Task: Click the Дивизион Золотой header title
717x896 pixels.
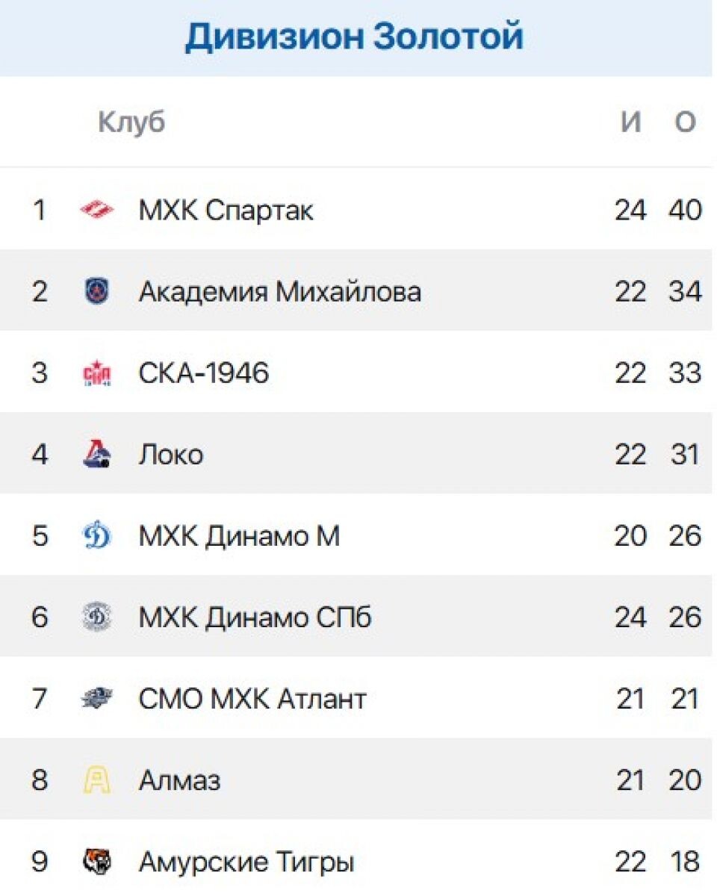Action: click(355, 37)
